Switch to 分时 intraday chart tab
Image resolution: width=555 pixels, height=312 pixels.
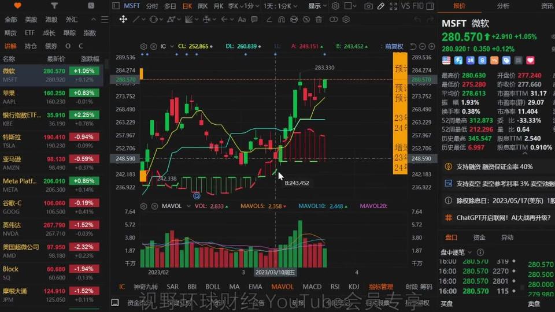[x=152, y=6]
